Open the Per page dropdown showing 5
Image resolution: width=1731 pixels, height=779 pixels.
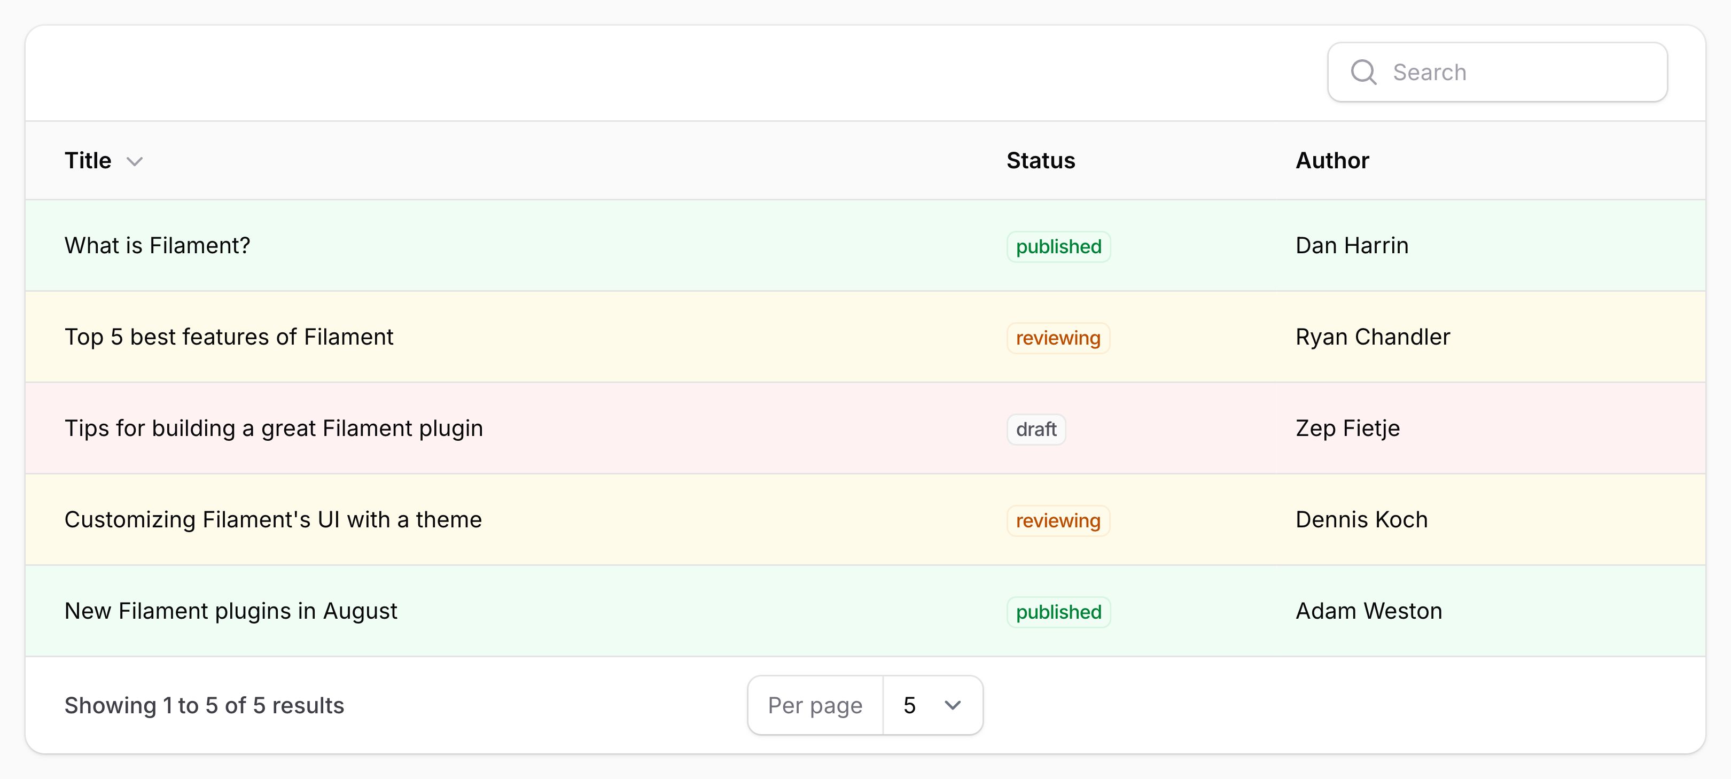point(933,705)
